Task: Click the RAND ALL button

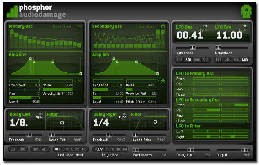Action: coord(40,149)
